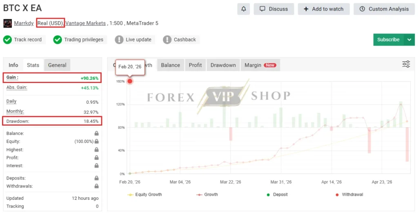Click the 32.97% monthly value
The image size is (418, 214).
pyautogui.click(x=91, y=112)
